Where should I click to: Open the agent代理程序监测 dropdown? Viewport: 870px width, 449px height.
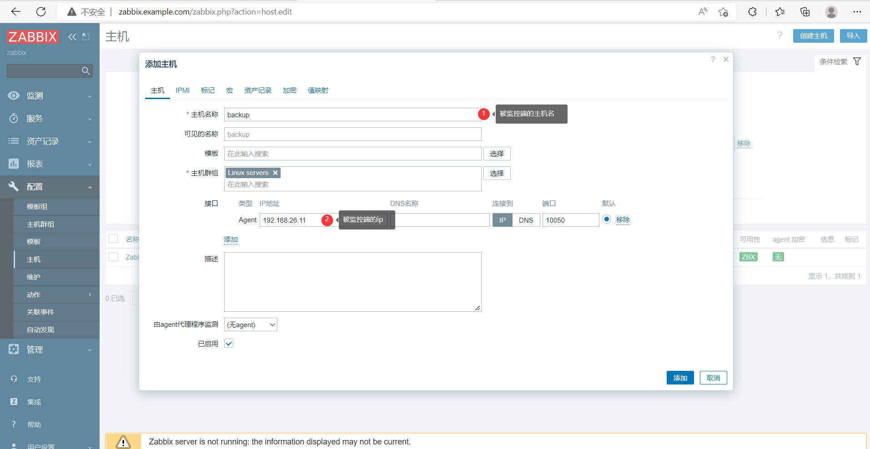(x=251, y=324)
